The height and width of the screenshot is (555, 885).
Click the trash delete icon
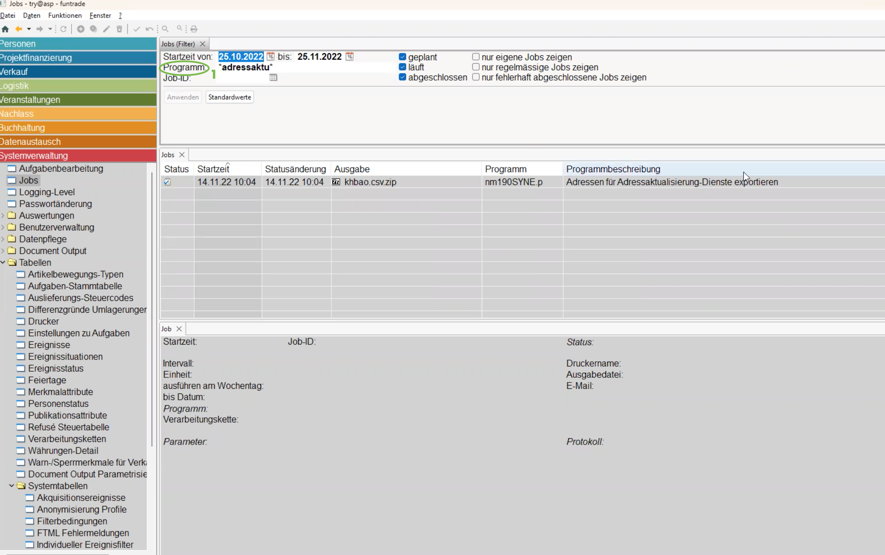[x=119, y=29]
